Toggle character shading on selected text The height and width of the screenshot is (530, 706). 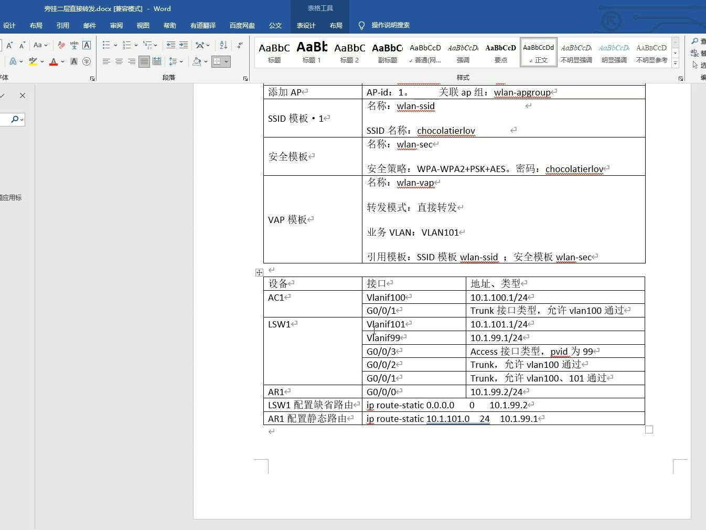tap(74, 61)
